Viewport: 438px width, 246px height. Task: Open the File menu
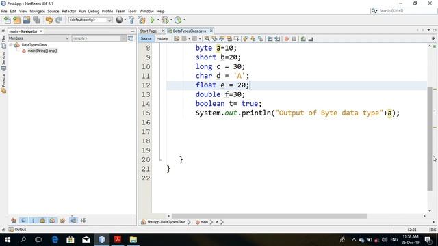(x=4, y=11)
